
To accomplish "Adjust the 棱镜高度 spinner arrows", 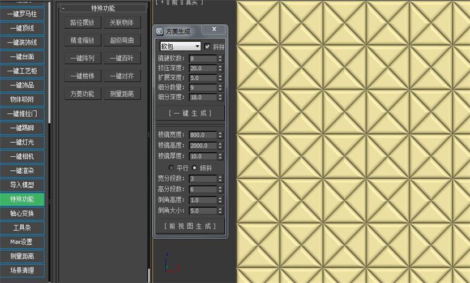I will pyautogui.click(x=220, y=146).
